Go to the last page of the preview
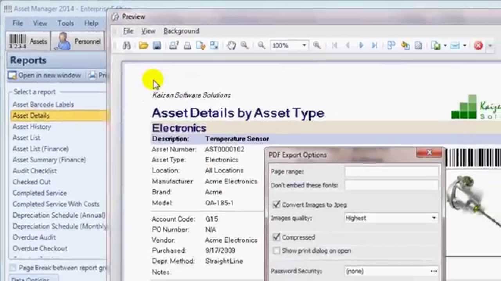This screenshot has height=281, width=501. click(375, 46)
